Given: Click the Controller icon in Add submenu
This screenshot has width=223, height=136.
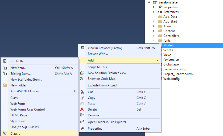Looking at the screenshot, I should pos(5,61).
